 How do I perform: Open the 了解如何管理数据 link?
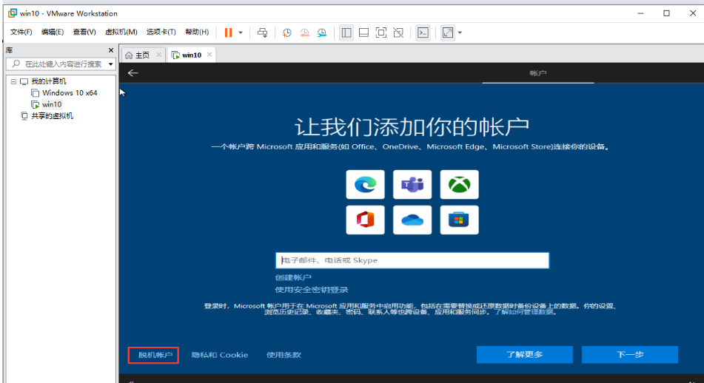(526, 312)
